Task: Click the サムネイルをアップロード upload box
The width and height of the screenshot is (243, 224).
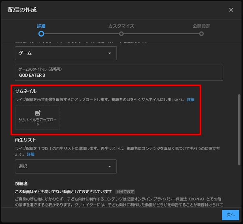Action: (x=38, y=118)
